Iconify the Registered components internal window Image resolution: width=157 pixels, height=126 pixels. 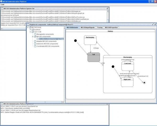[153, 24]
